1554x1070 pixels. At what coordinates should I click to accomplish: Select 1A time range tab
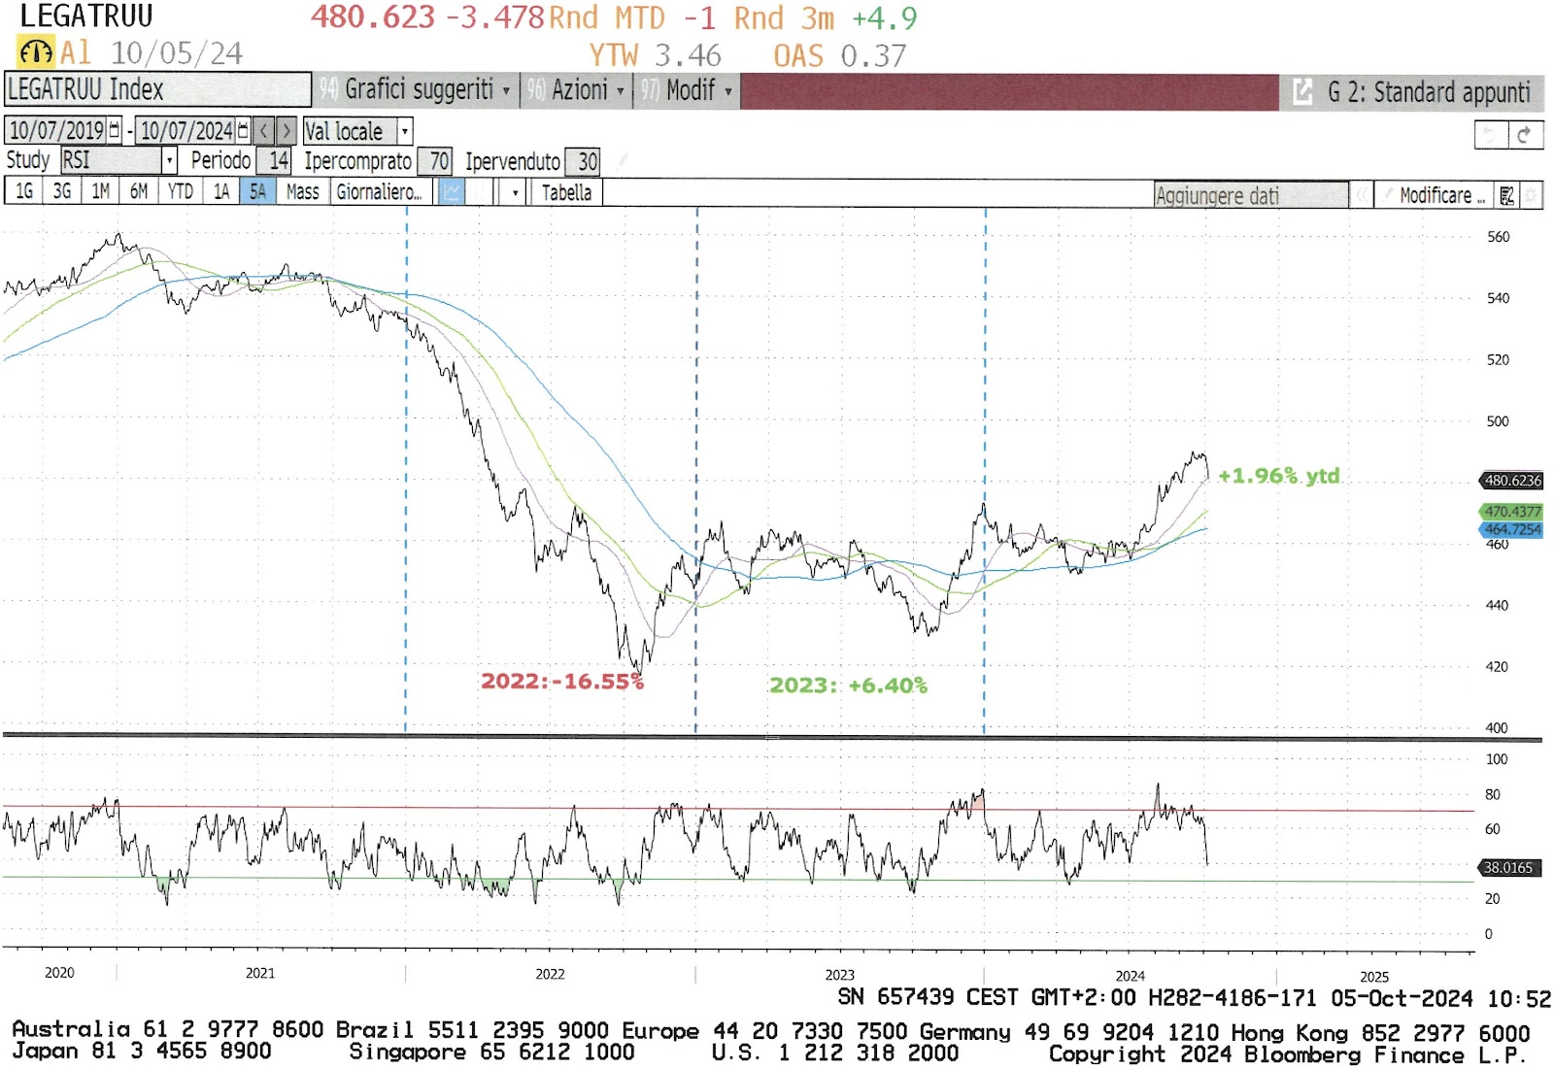[221, 192]
